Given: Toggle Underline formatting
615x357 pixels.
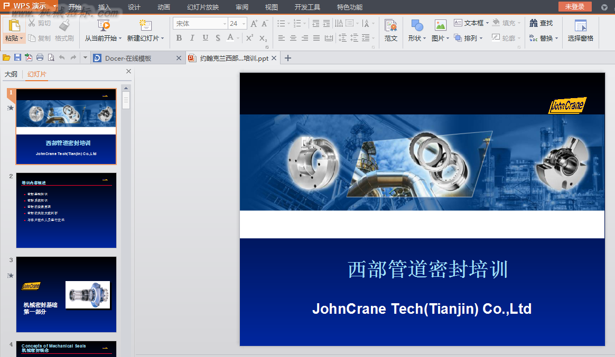Looking at the screenshot, I should [205, 38].
